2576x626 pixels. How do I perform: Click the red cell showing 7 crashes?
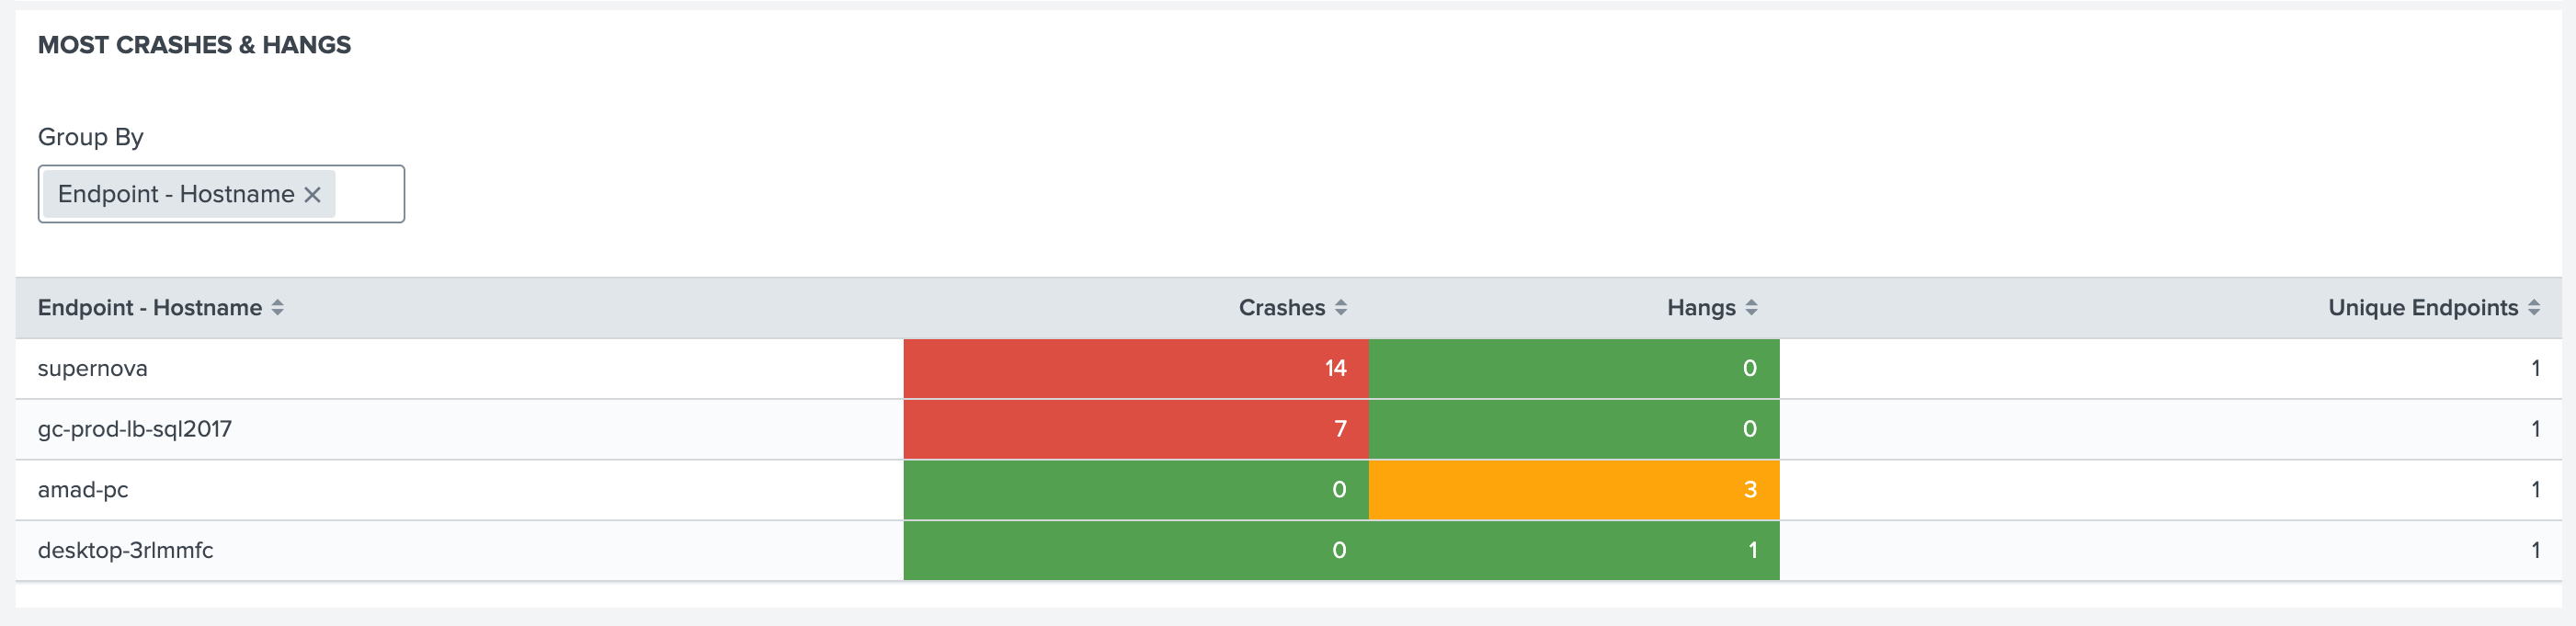point(1136,429)
